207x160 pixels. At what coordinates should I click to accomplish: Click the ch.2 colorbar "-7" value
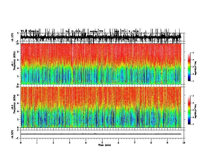(x=193, y=124)
